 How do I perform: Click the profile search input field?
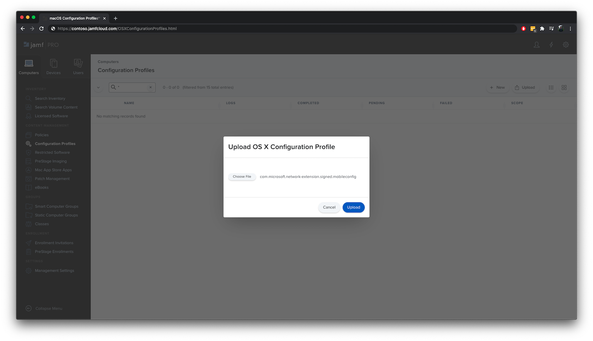(132, 88)
